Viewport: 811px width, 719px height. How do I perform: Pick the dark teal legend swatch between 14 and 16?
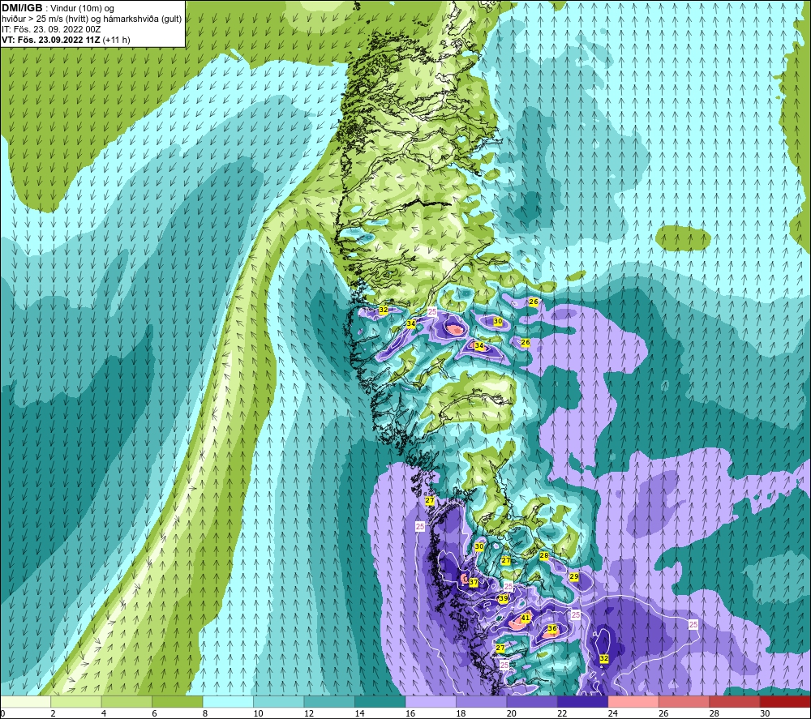click(x=380, y=702)
